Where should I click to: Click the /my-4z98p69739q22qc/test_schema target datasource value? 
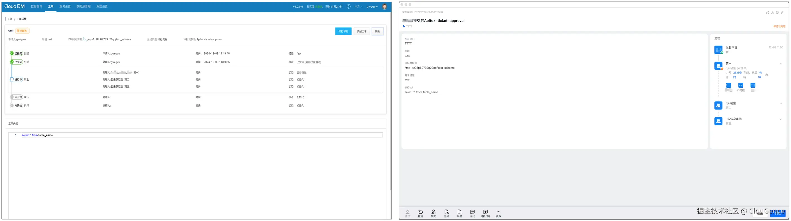click(x=429, y=68)
